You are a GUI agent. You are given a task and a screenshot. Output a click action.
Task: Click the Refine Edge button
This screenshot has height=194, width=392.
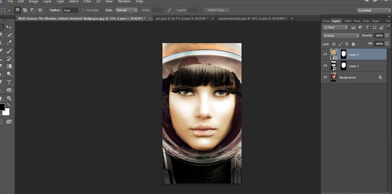217,10
